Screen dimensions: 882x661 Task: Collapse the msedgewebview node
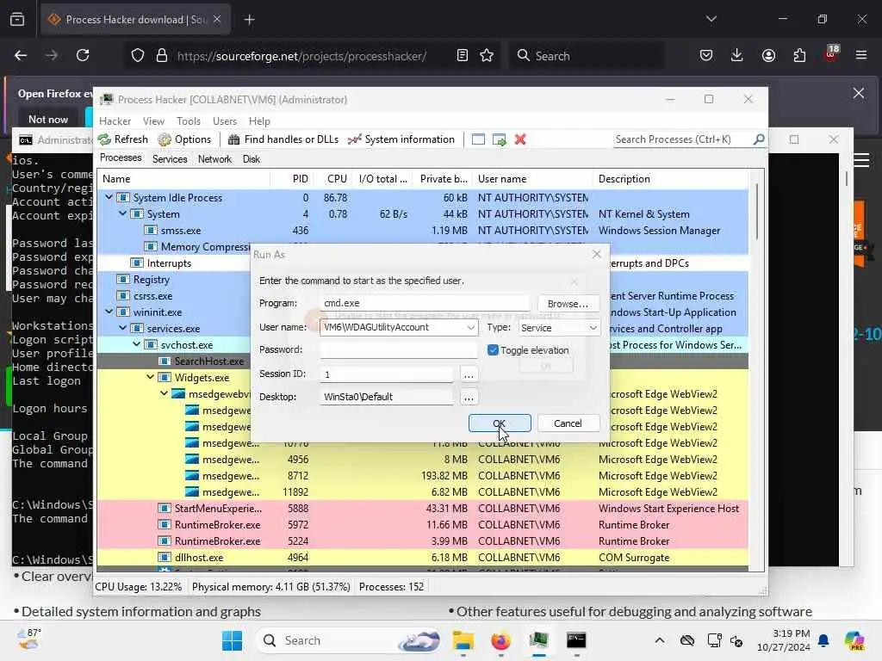pos(165,393)
